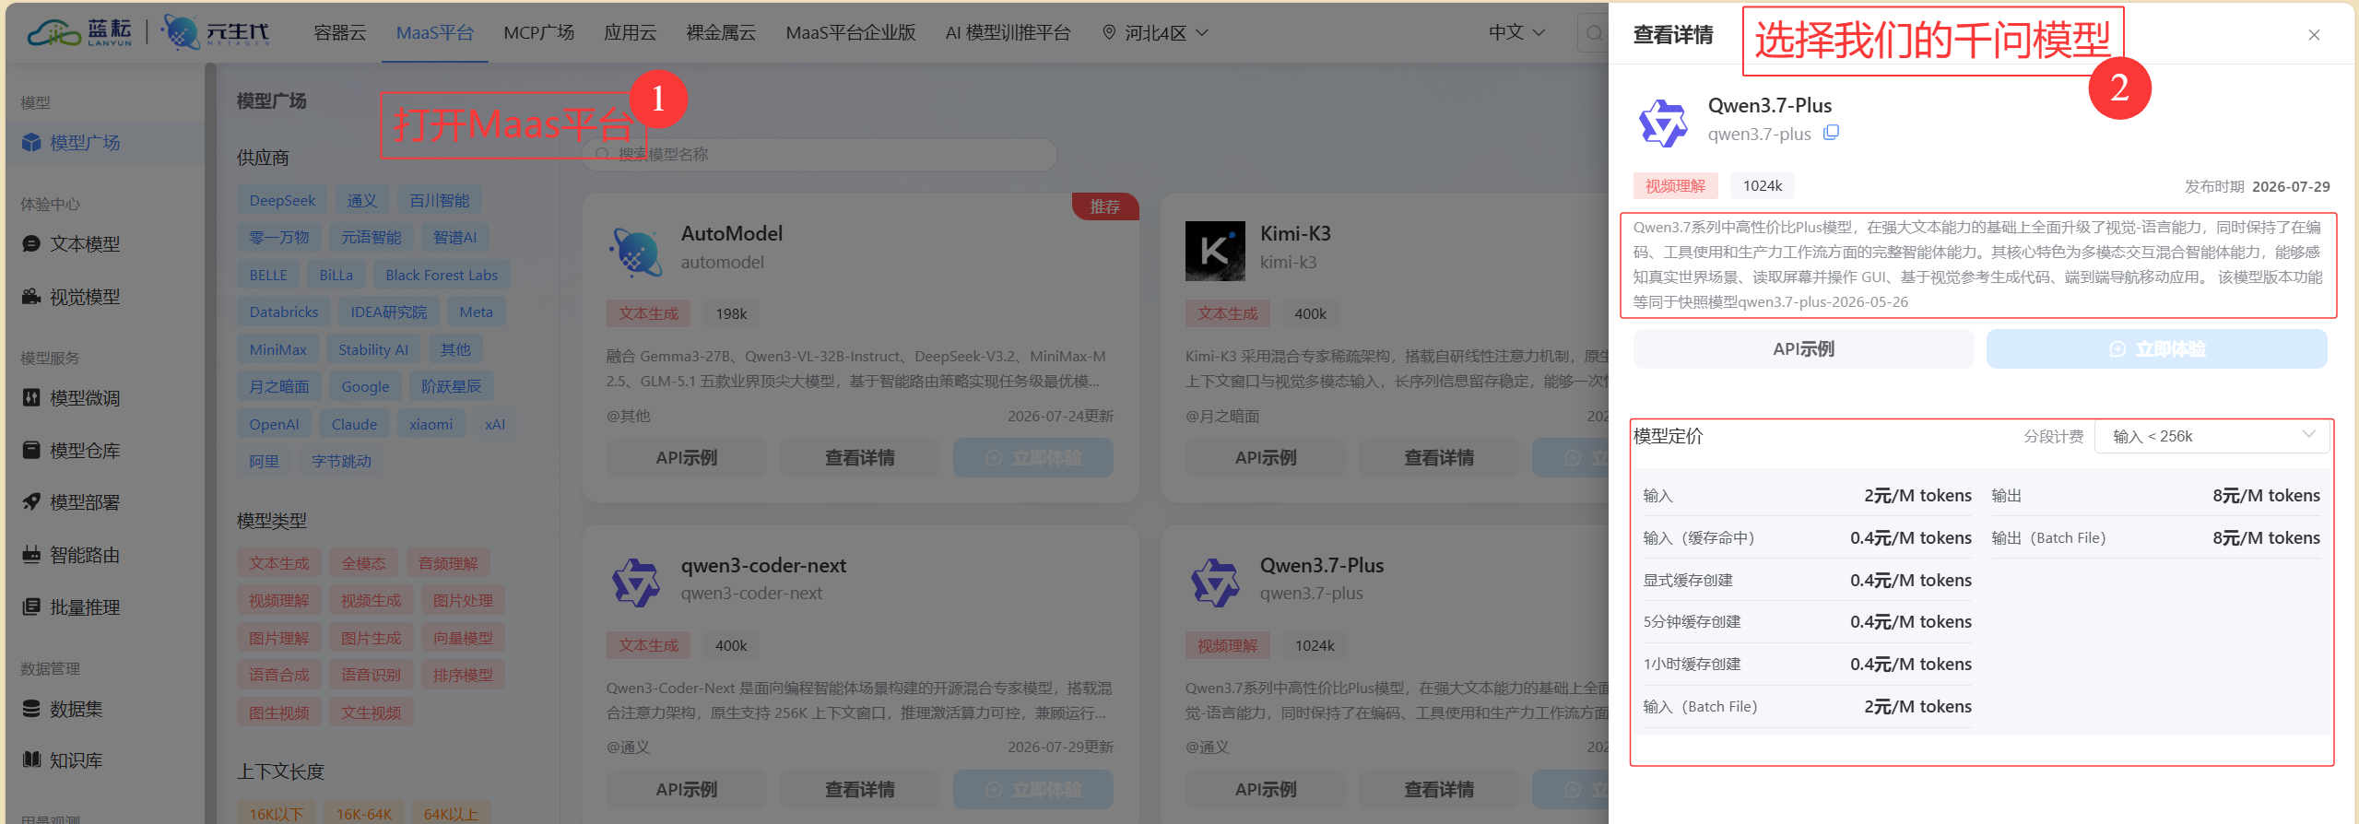Select the MaaS平台 navigation tab

tap(435, 33)
